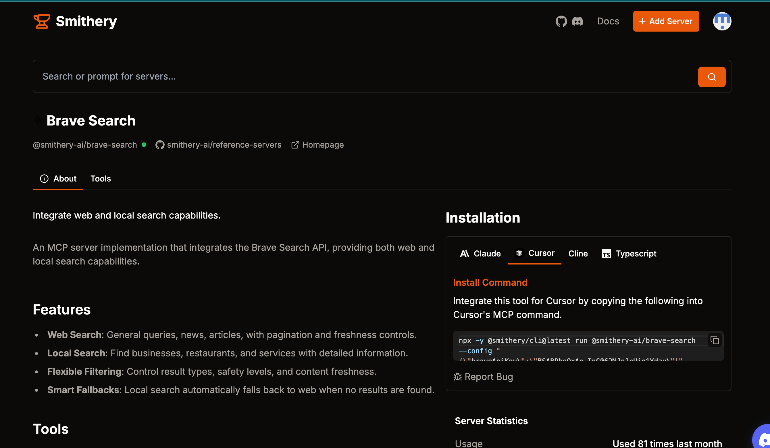Open the Homepage external link
This screenshot has width=770, height=448.
tap(317, 145)
